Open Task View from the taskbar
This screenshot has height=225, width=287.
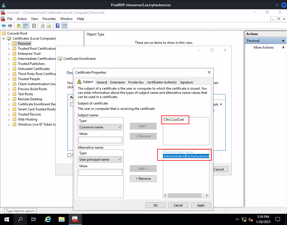[34, 219]
